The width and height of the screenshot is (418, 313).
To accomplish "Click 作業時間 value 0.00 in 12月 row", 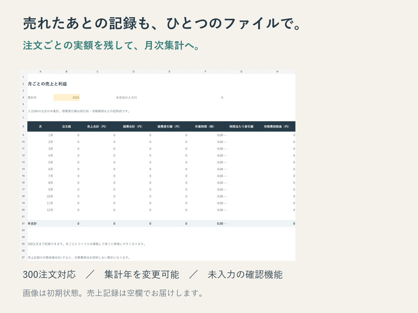I will click(220, 210).
